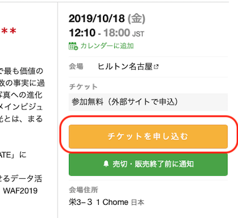Click the 会場住所 heading
The image size is (238, 218).
coord(83,190)
